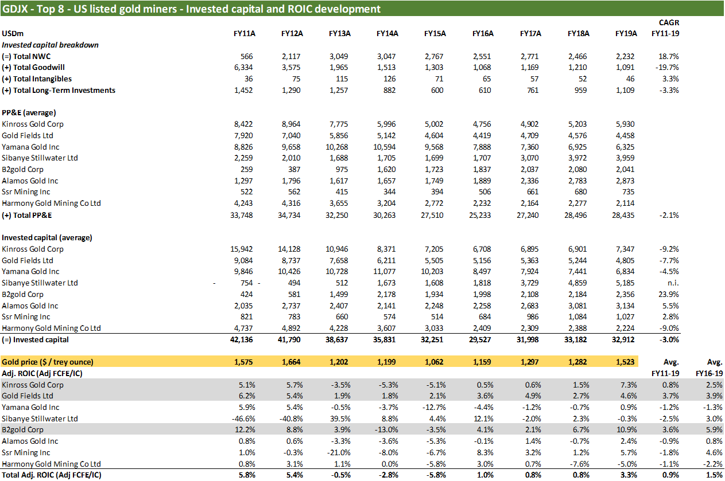The image size is (725, 481).
Task: Click the Invested capital breakdown heading
Action: (50, 45)
